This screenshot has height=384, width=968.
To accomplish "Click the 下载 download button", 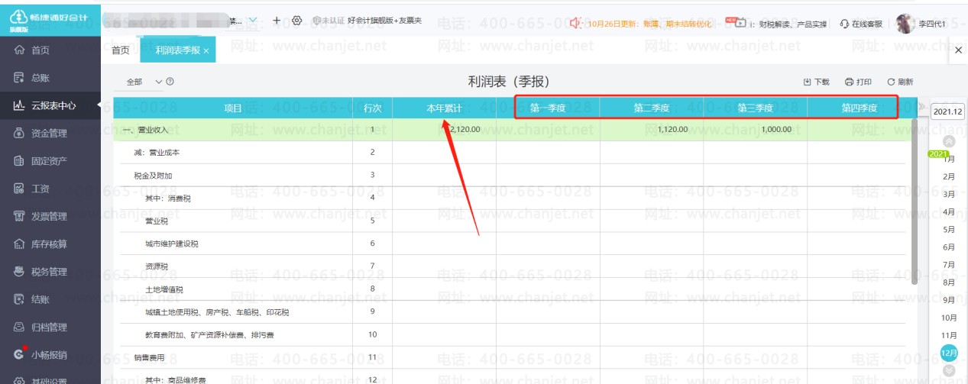I will [816, 82].
